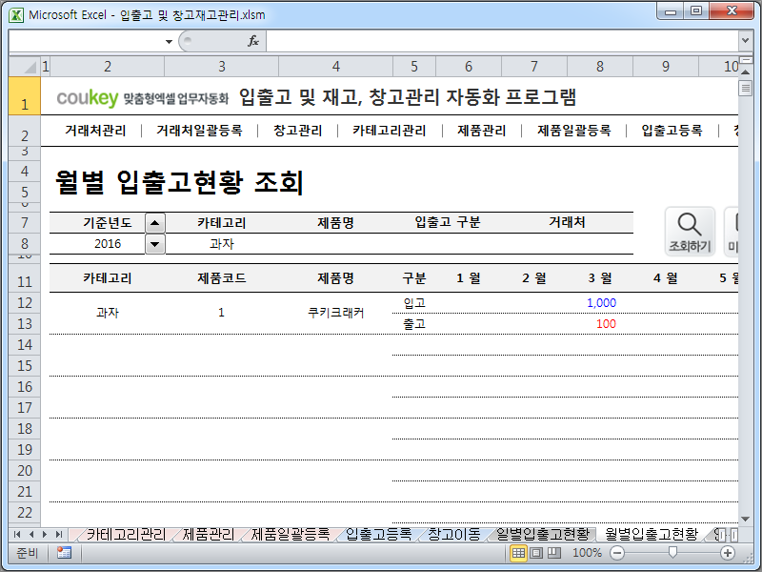Open 입출고등록 navigation link

pos(672,131)
